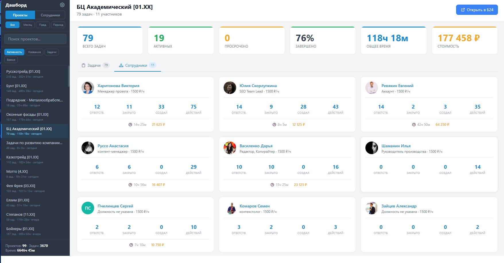Click the people icon on Сотрудники tab
The width and height of the screenshot is (504, 263).
pos(121,66)
